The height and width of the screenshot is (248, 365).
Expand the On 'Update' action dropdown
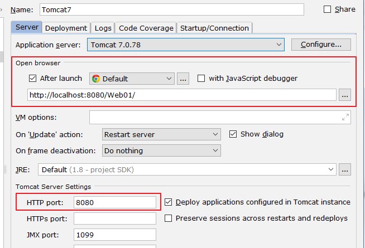click(x=161, y=134)
